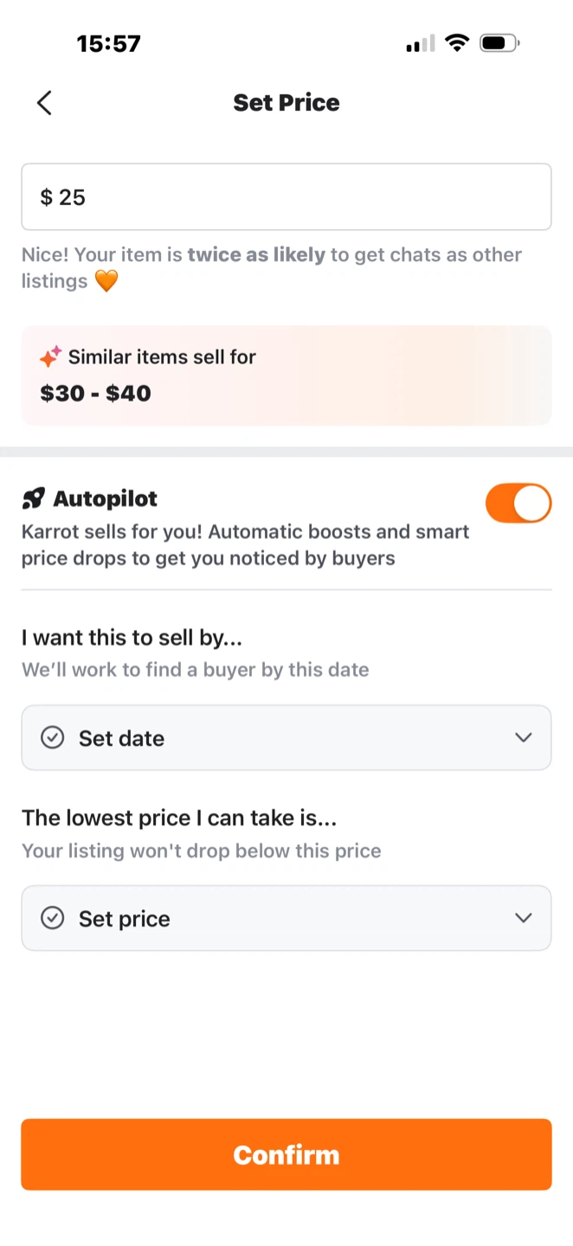This screenshot has width=573, height=1246.
Task: Tap the battery status icon
Action: pos(499,42)
